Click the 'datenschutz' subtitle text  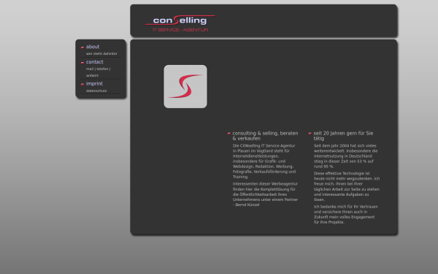click(x=96, y=91)
